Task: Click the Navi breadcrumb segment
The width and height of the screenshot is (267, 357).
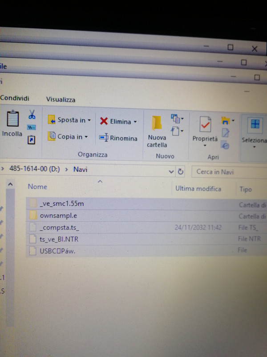Action: tap(80, 170)
